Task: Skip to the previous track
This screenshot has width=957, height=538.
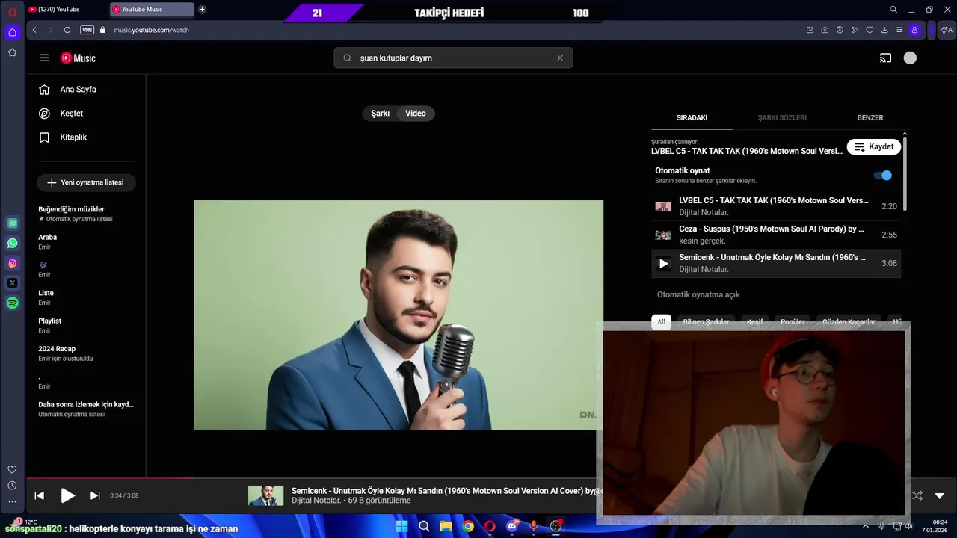Action: pyautogui.click(x=40, y=495)
